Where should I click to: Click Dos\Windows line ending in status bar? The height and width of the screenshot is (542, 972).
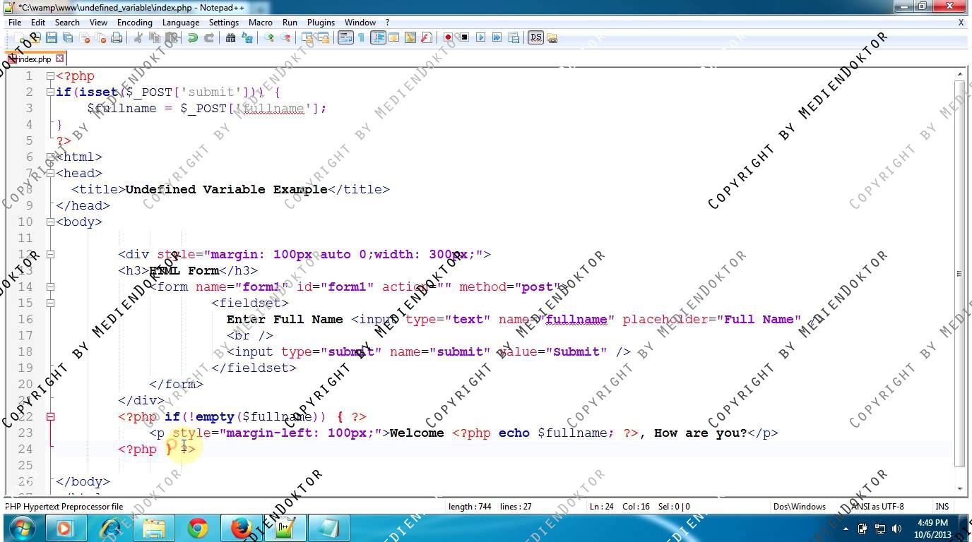coord(799,506)
